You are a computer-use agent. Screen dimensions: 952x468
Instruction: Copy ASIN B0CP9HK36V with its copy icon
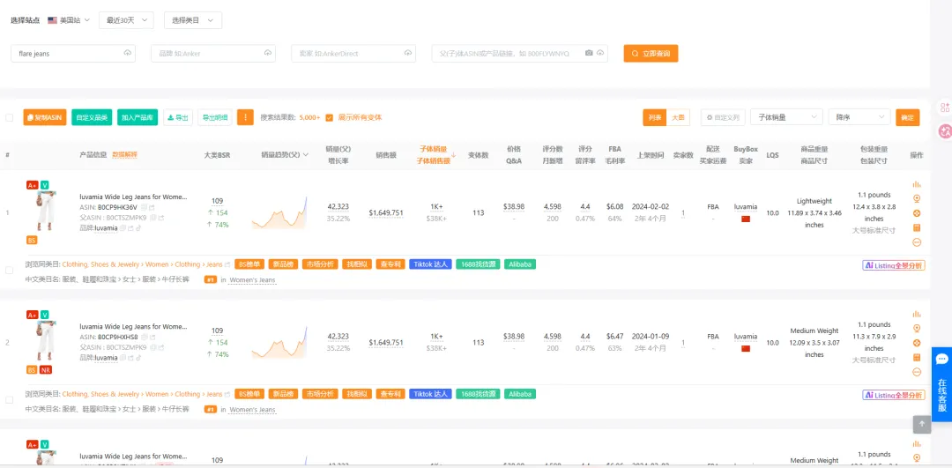click(x=144, y=208)
